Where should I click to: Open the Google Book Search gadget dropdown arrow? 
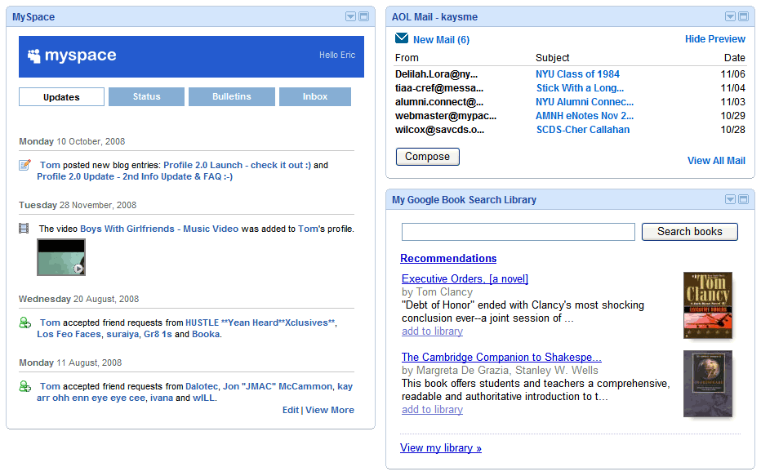(x=730, y=199)
